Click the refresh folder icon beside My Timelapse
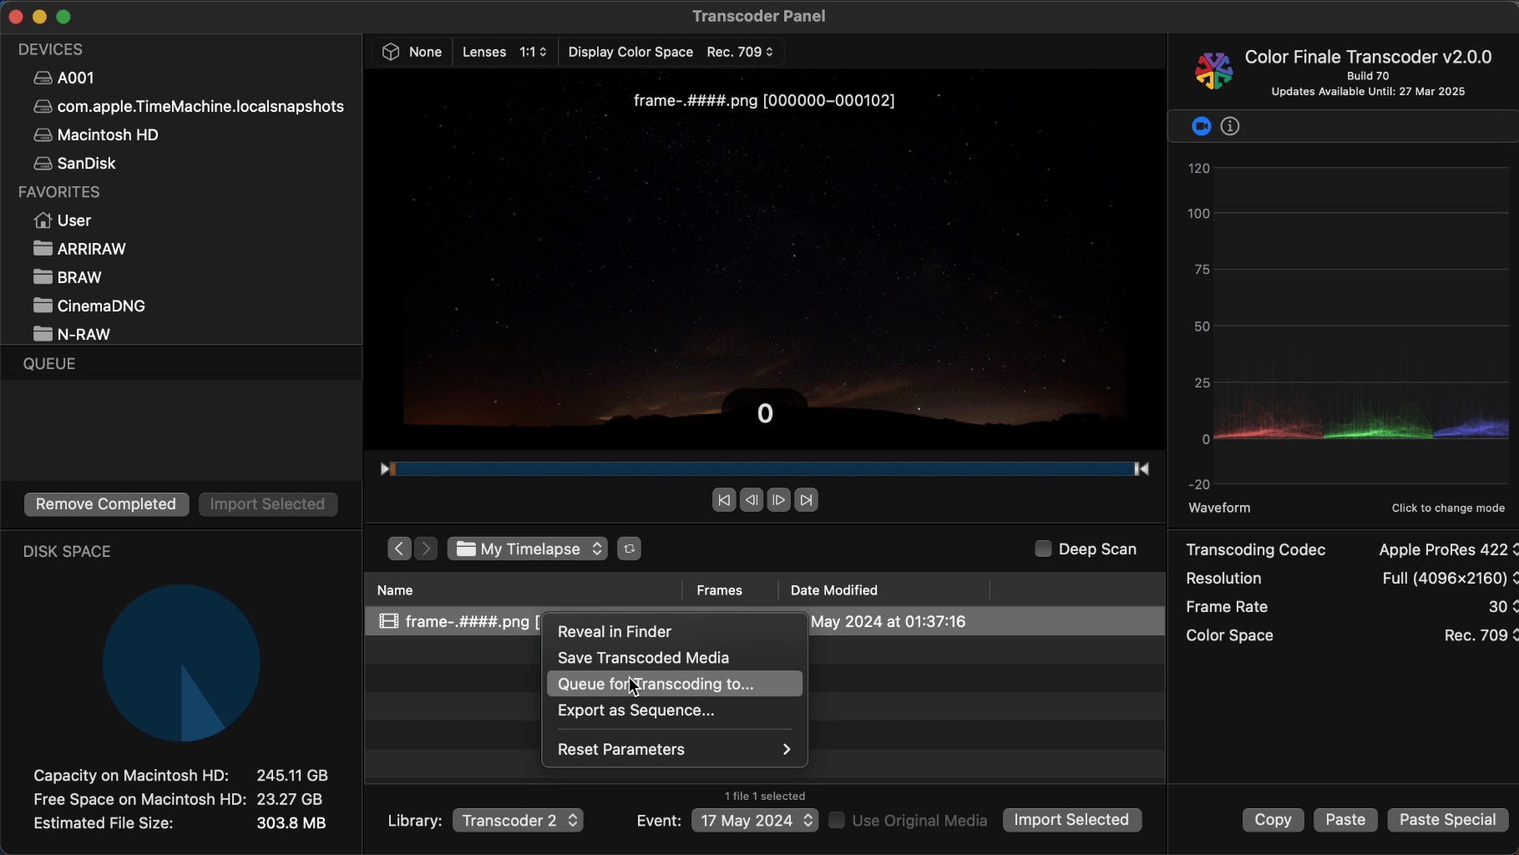1519x855 pixels. tap(629, 549)
